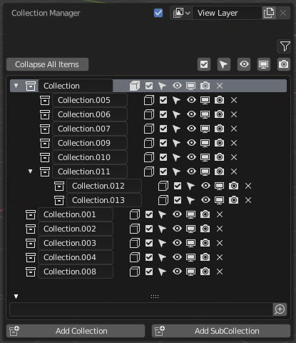
Task: Disable rendering for Collection.003 via camera icon
Action: coord(205,243)
